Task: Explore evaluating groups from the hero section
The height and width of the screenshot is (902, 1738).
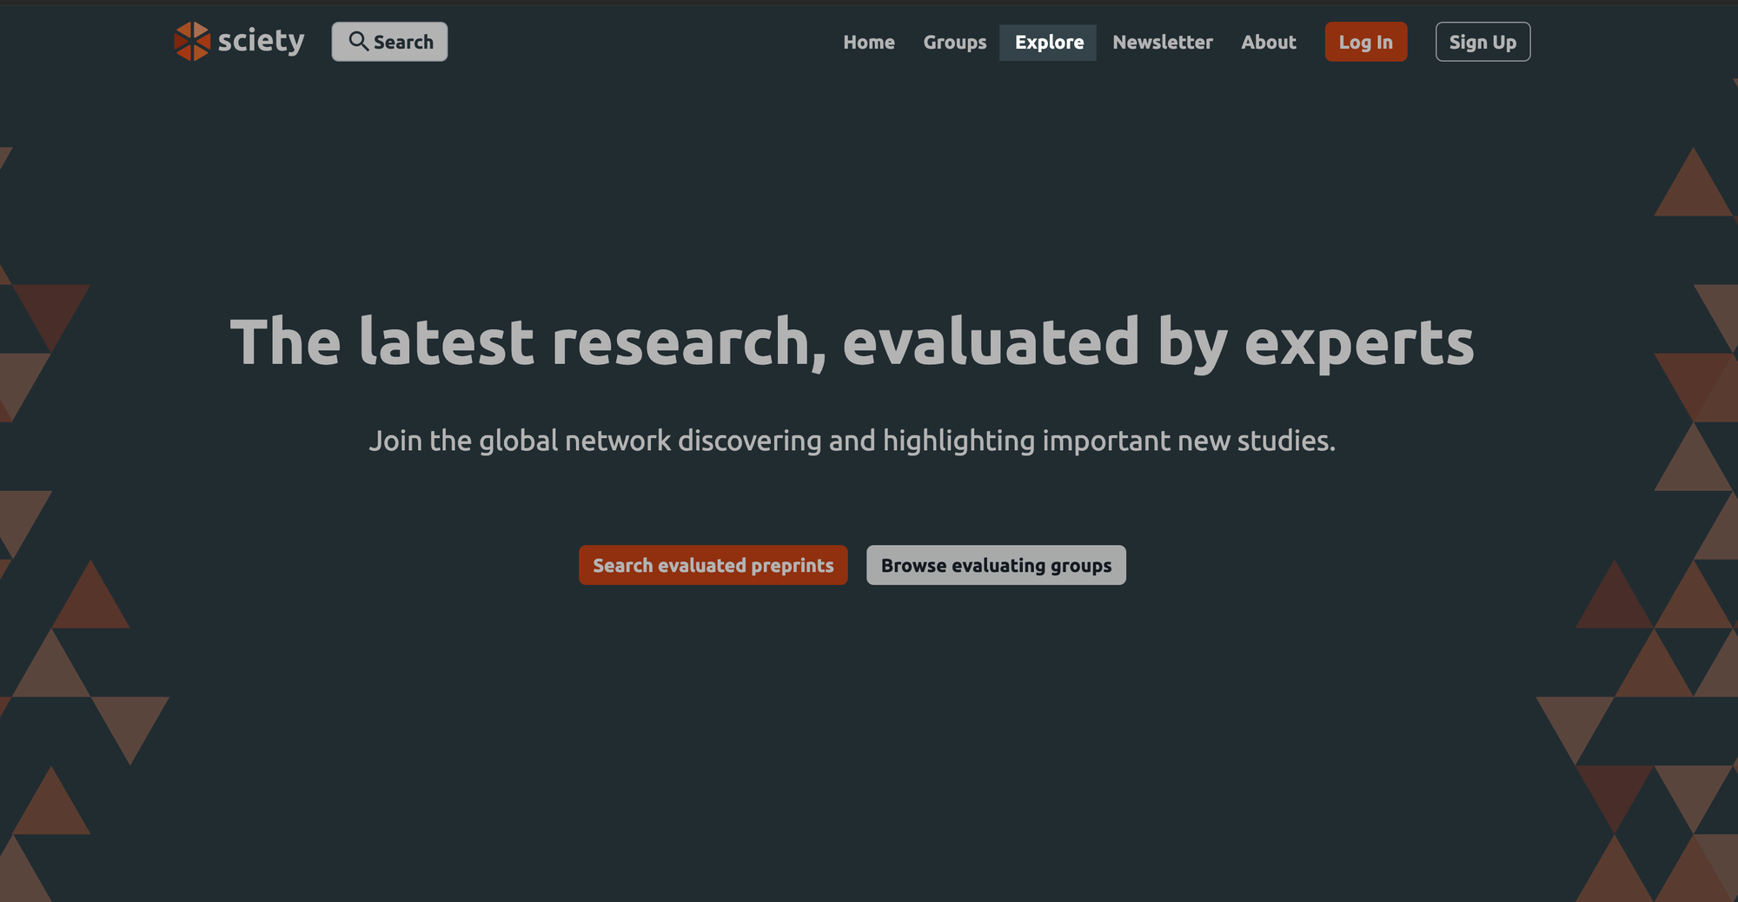Action: point(996,565)
